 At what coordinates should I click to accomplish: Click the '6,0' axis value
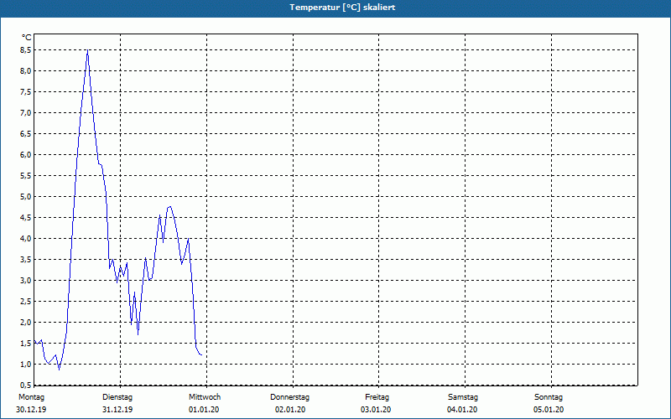pyautogui.click(x=26, y=155)
